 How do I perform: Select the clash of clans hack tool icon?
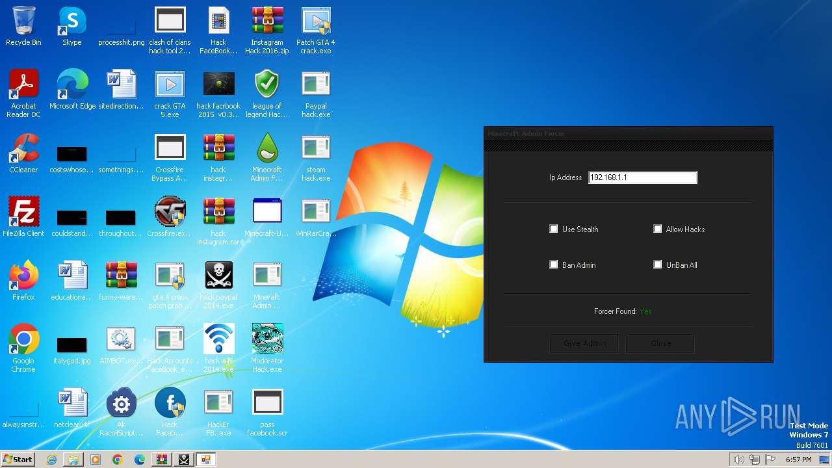170,30
